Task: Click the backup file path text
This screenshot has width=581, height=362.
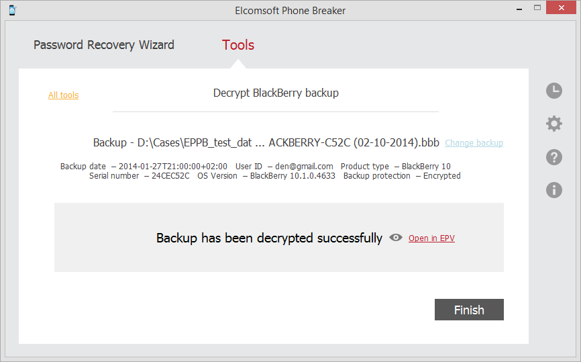Action: pos(266,142)
